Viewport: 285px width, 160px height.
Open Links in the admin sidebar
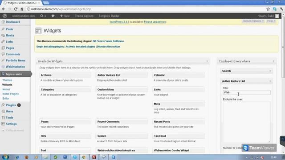click(x=9, y=42)
